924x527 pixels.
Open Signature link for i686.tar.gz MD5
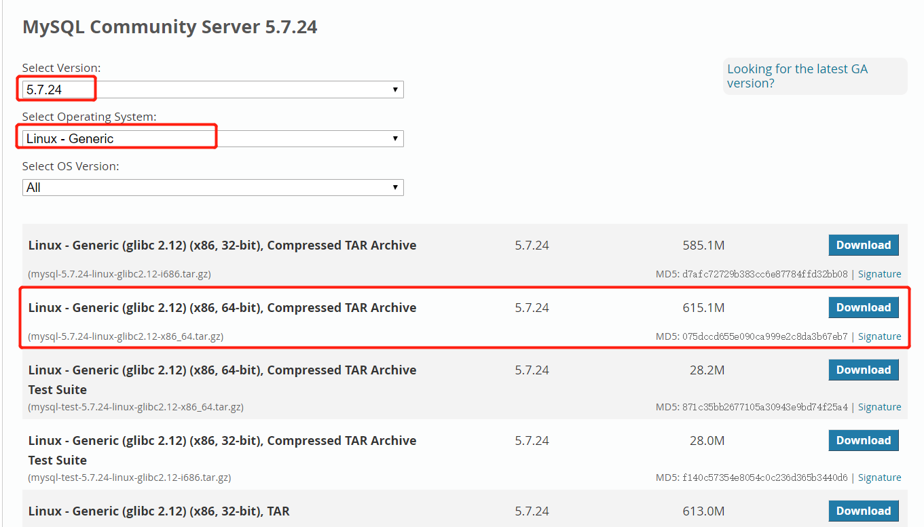[879, 274]
